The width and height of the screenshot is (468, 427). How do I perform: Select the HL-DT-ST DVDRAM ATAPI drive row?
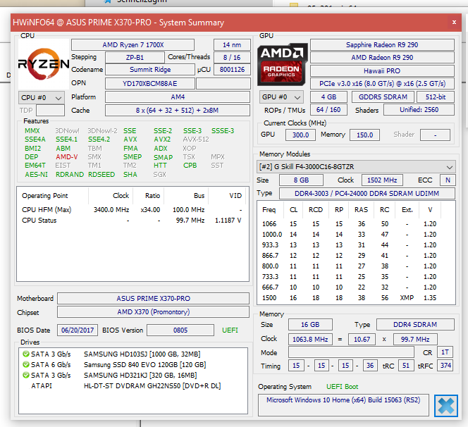(x=133, y=386)
